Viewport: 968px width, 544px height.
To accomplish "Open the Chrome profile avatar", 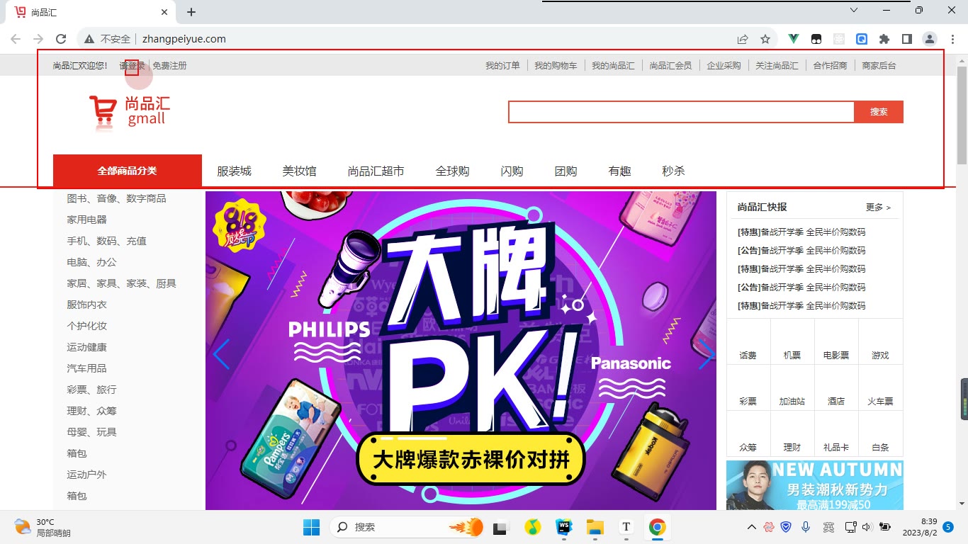I will coord(930,39).
